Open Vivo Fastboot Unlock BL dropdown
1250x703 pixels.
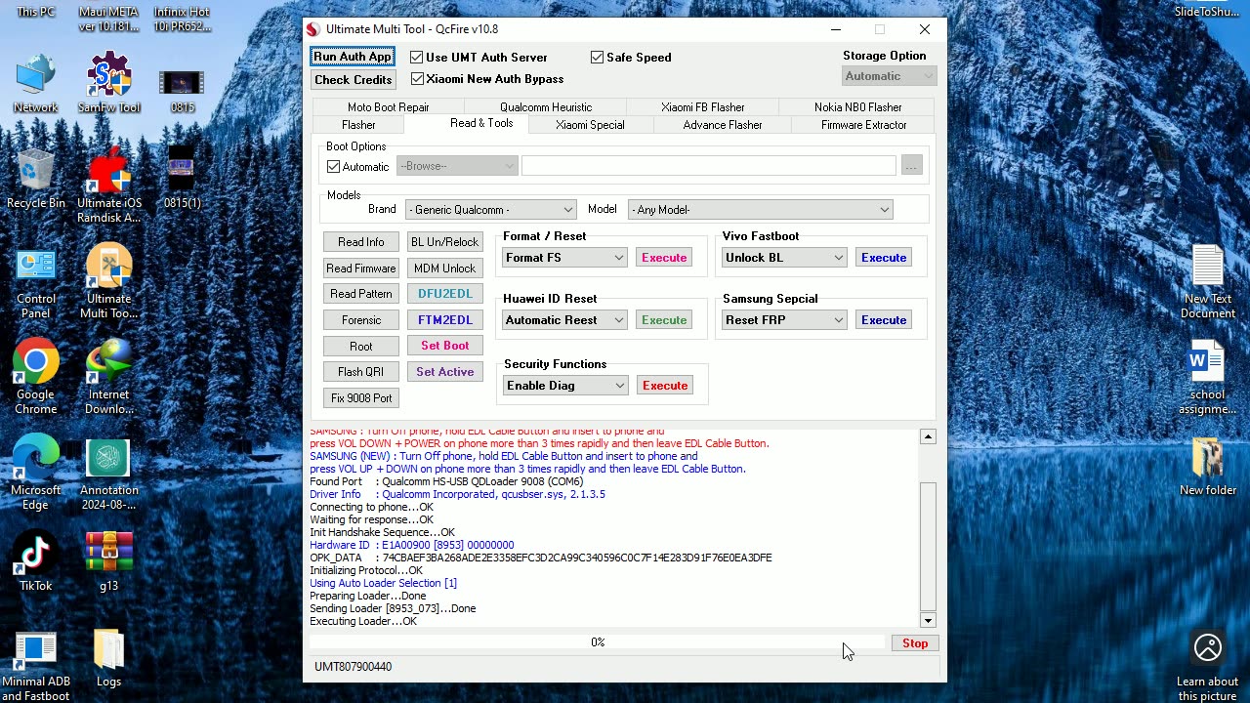click(x=784, y=258)
